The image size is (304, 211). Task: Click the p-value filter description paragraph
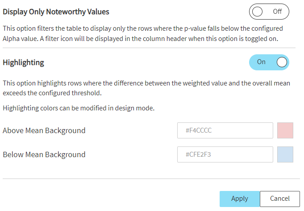pos(143,33)
